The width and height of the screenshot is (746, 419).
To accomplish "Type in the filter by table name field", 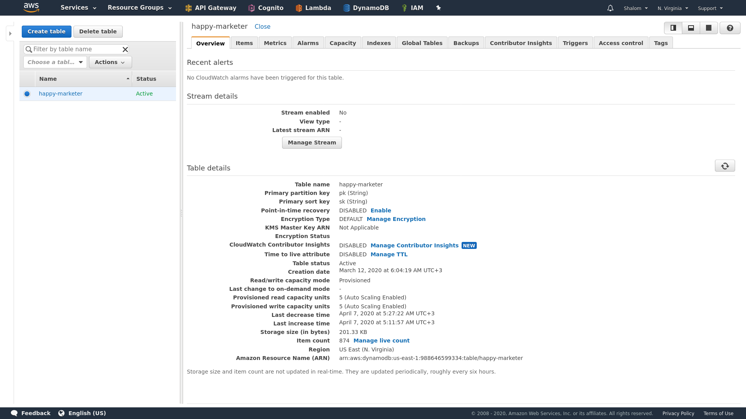I will pyautogui.click(x=76, y=49).
